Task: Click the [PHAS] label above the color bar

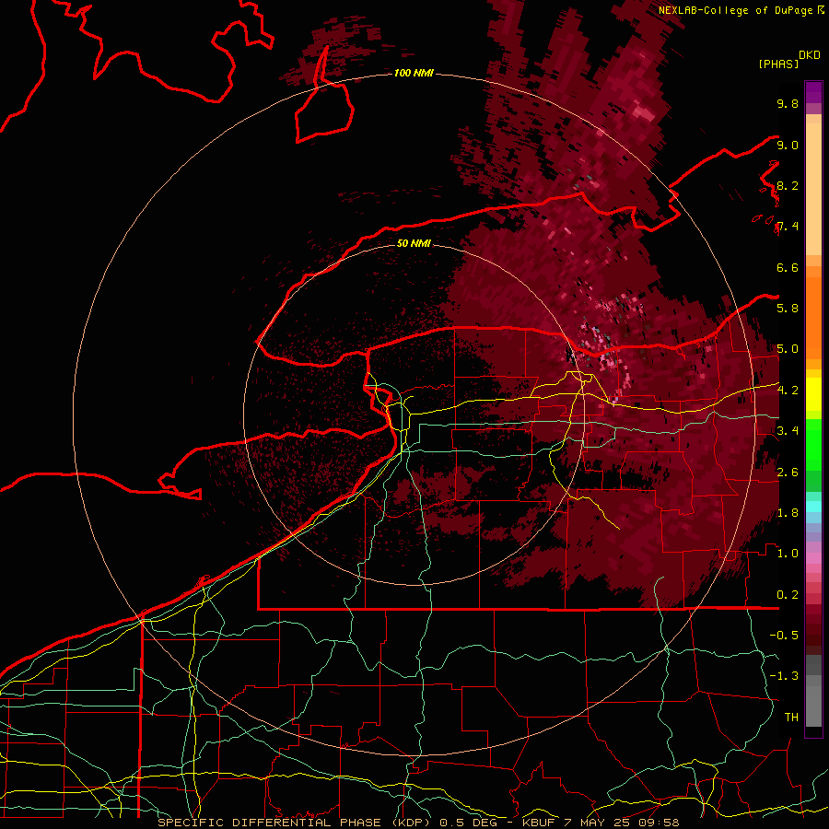Action: 778,64
